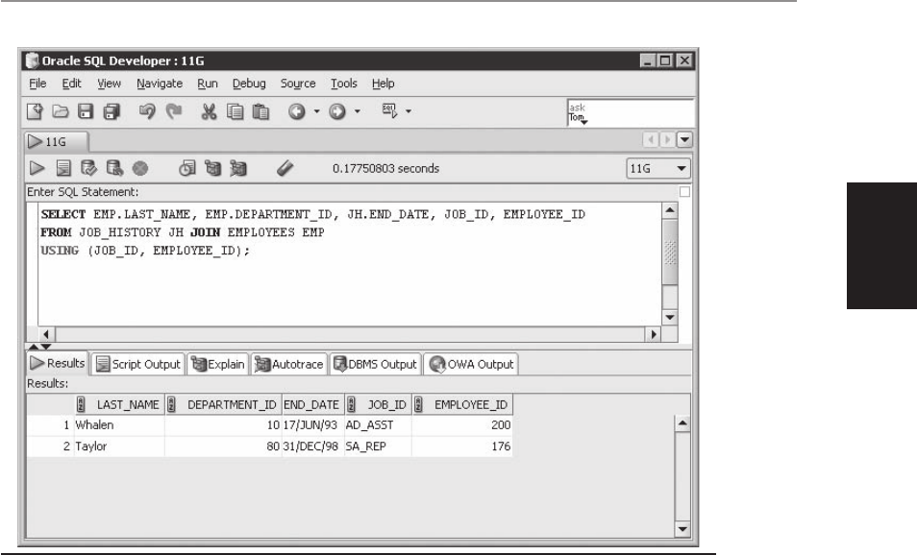The height and width of the screenshot is (555, 917).
Task: Switch to the DBMS Output tab
Action: click(375, 364)
